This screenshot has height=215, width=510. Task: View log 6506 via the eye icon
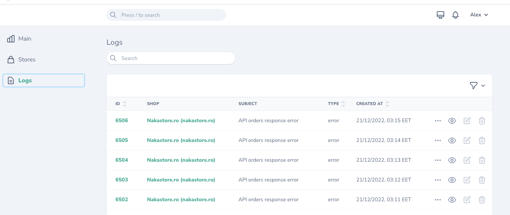pos(452,121)
